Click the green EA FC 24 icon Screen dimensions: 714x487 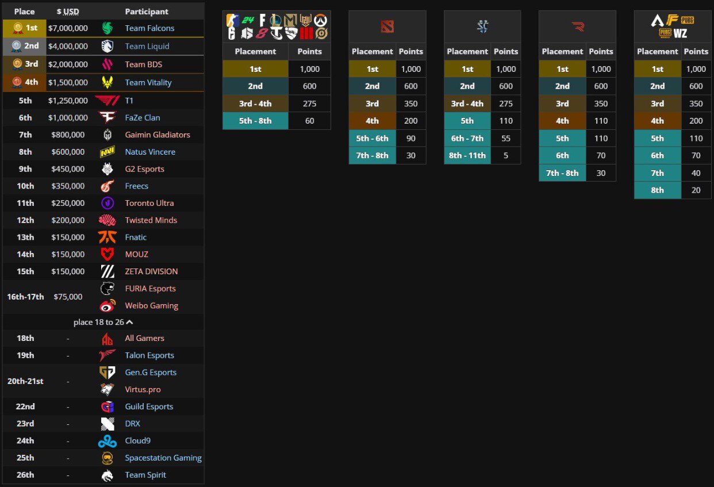point(248,20)
